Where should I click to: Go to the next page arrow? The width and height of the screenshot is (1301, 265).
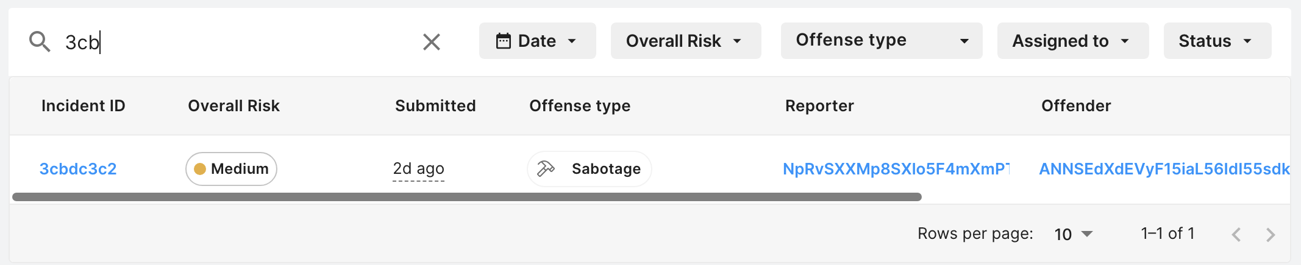pos(1271,235)
